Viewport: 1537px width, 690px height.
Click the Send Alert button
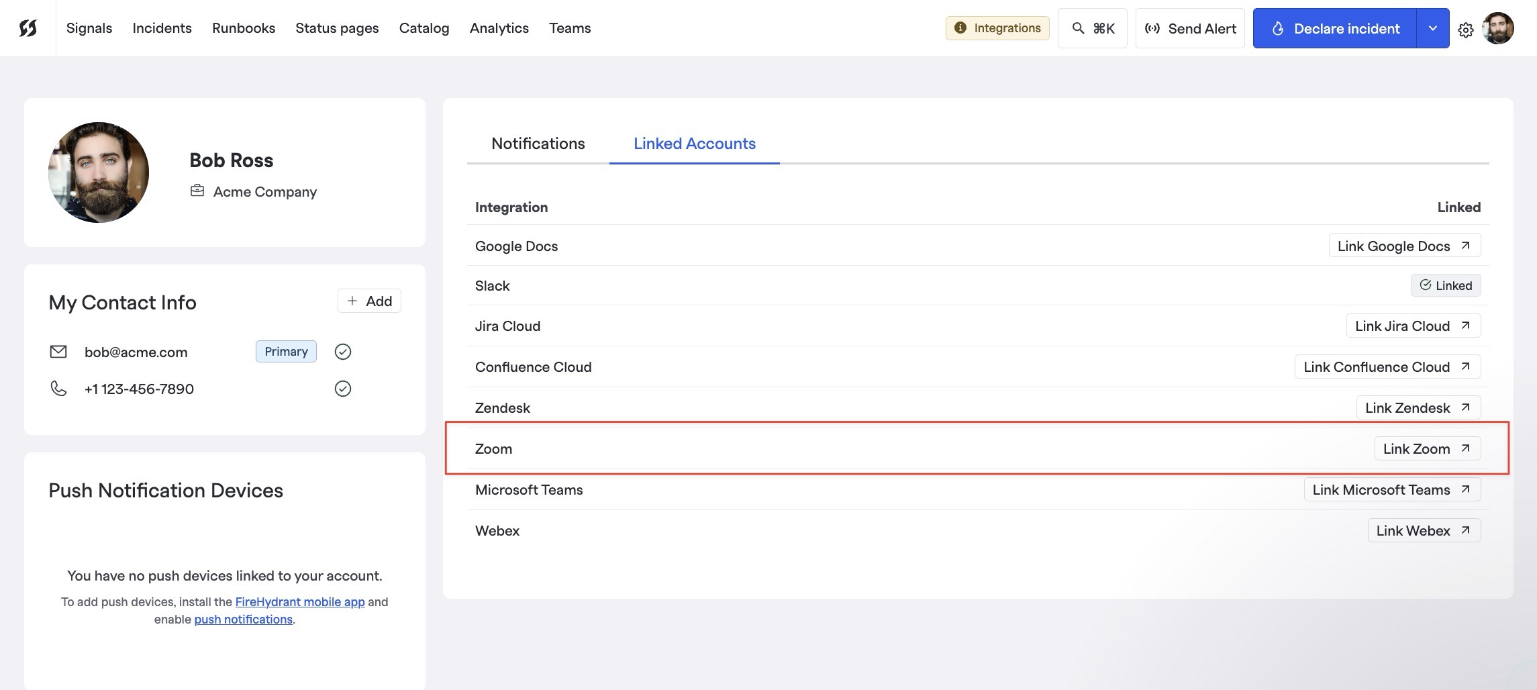(1190, 28)
